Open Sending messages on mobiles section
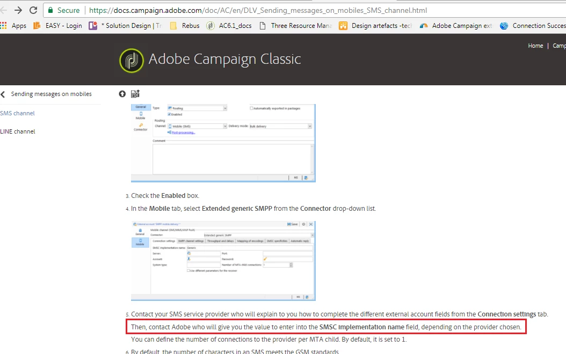The image size is (566, 354). [x=51, y=94]
